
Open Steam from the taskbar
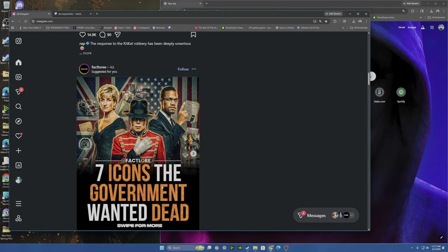pos(247,248)
